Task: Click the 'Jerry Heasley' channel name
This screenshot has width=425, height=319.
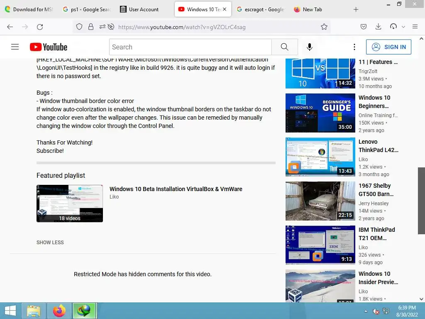Action: click(x=374, y=203)
